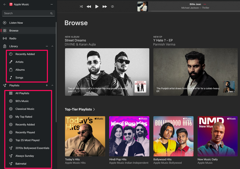Go back to previous track
Viewport: 240px width, 169px height.
click(89, 6)
